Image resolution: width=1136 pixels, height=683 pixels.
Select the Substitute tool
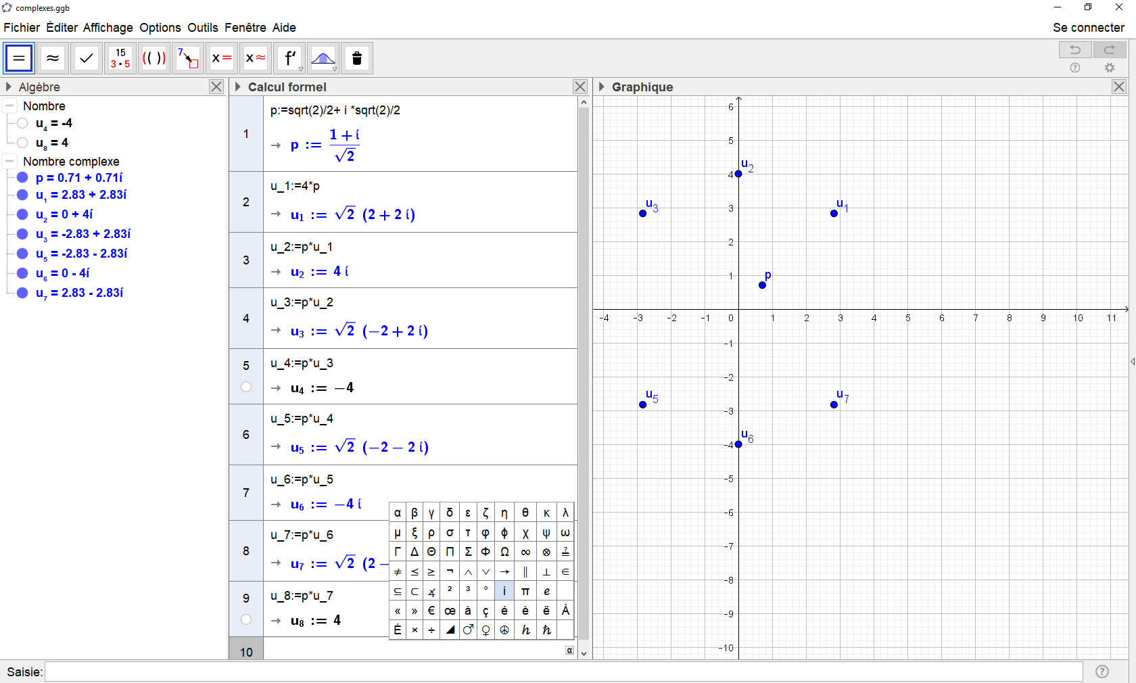[x=188, y=58]
